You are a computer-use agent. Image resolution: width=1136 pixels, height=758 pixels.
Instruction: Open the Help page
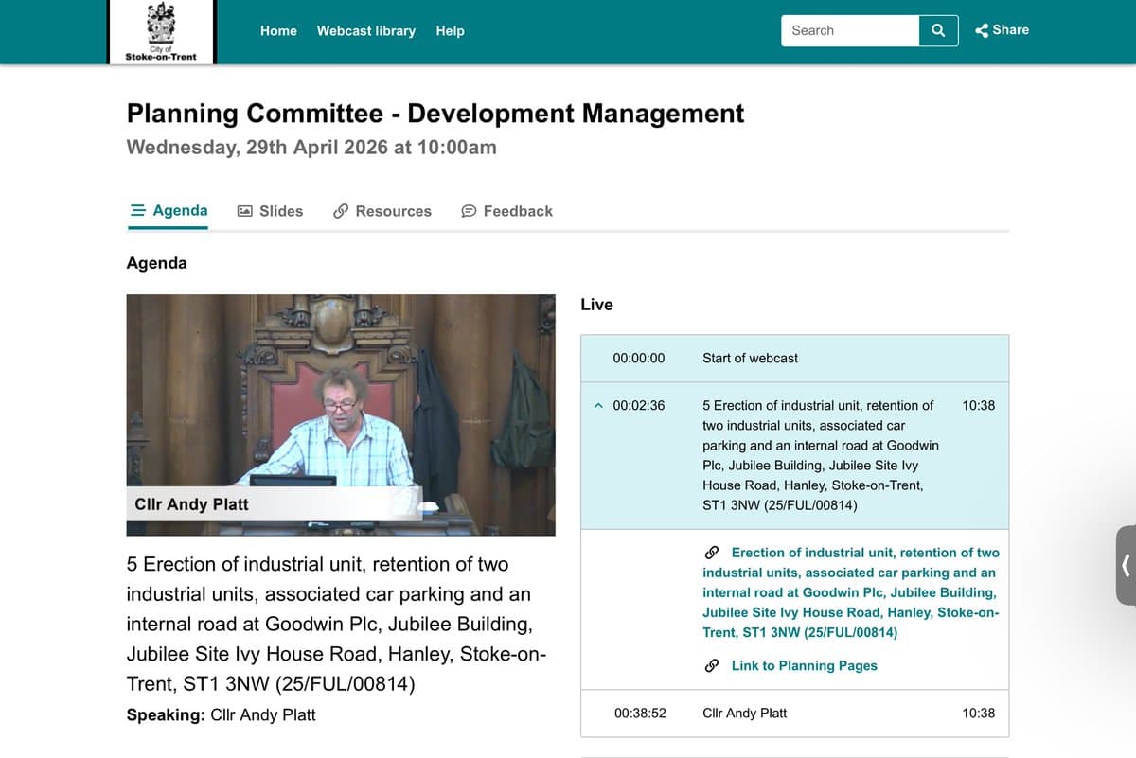(x=450, y=31)
